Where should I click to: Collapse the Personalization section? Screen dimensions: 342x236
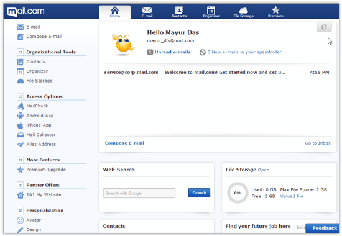click(20, 211)
